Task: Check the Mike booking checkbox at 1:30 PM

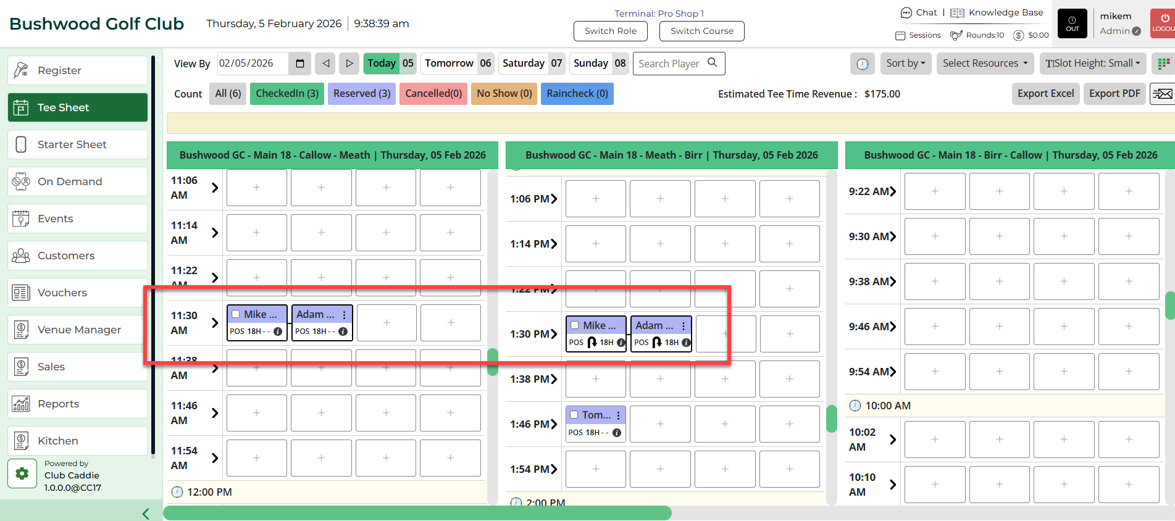Action: [575, 325]
